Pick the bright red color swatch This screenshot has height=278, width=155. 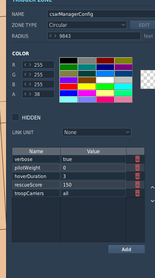click(x=68, y=87)
